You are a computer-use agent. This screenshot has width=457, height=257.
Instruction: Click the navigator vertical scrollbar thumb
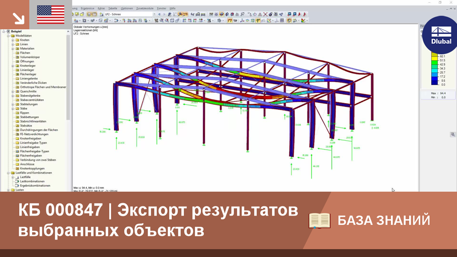68,77
